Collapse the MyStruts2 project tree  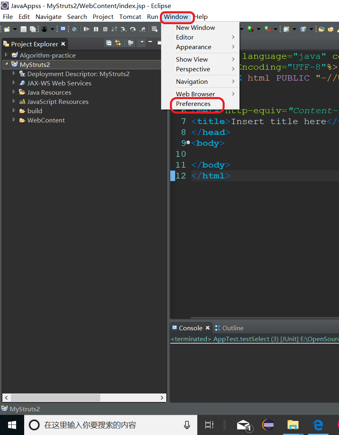pos(6,64)
